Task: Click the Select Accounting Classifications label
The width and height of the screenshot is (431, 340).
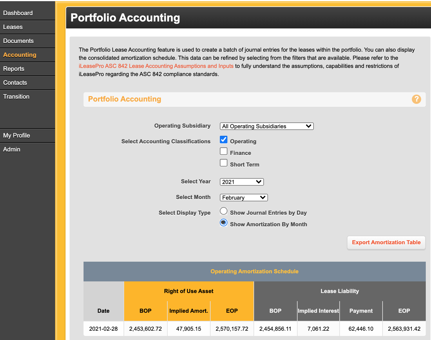Action: [166, 141]
